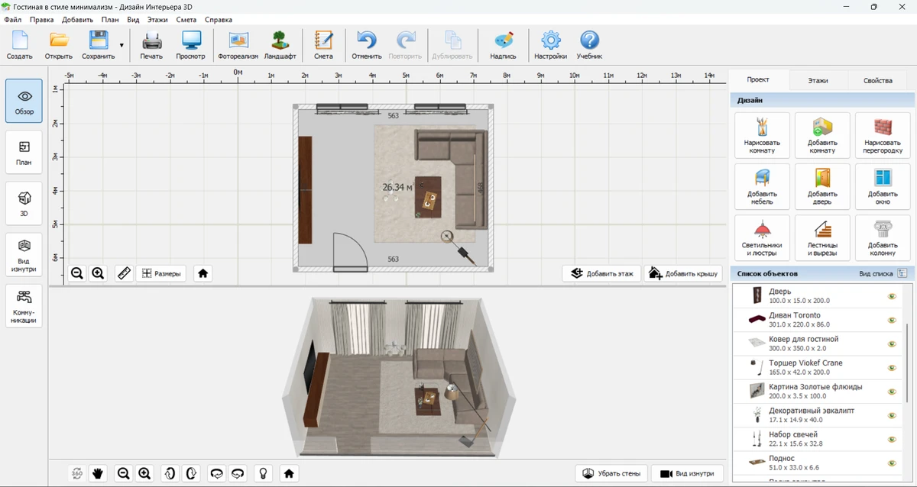
Task: Open the Этажи menu in menu bar
Action: click(x=157, y=19)
